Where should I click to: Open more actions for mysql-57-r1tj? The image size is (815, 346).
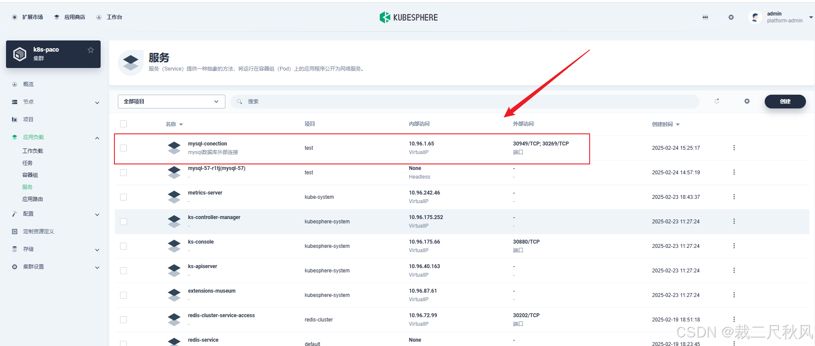coord(734,172)
